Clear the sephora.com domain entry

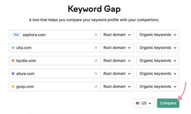click(96, 35)
